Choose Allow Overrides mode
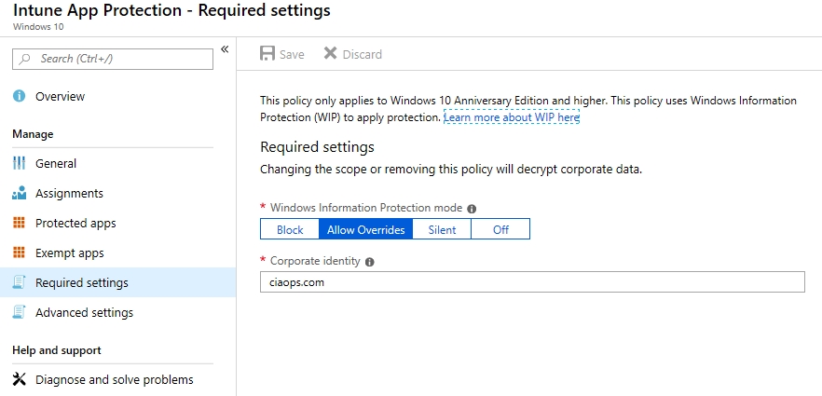 365,230
